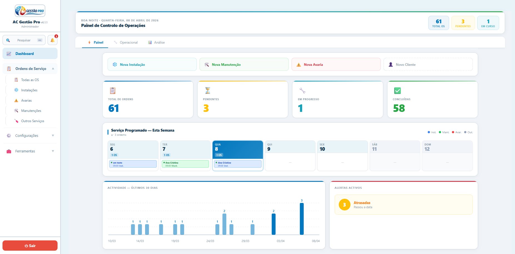Screen dimensions: 515x254
Task: Click the AC Gestão Pro logo
Action: pos(30,11)
